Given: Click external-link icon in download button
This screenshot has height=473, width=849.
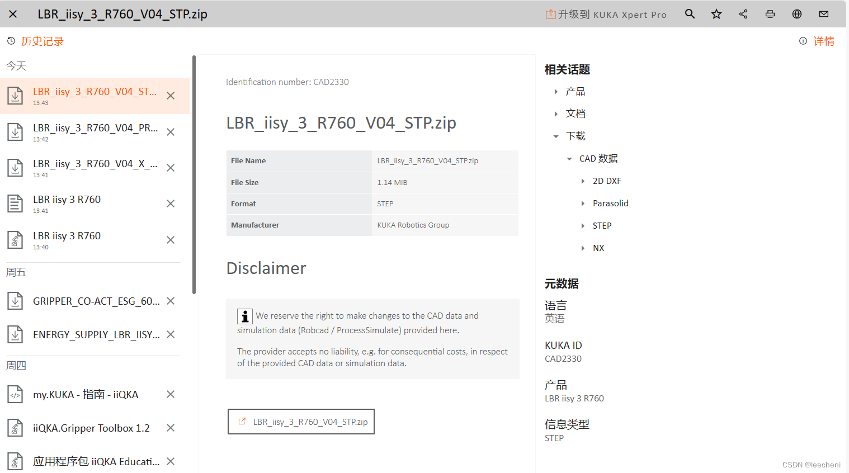Looking at the screenshot, I should 242,422.
